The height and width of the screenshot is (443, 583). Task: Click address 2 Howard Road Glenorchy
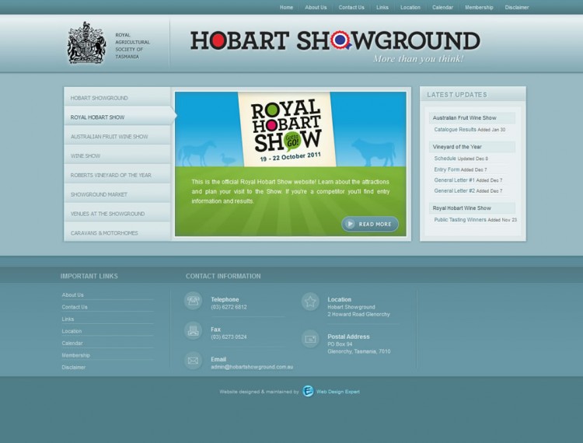[x=358, y=315]
